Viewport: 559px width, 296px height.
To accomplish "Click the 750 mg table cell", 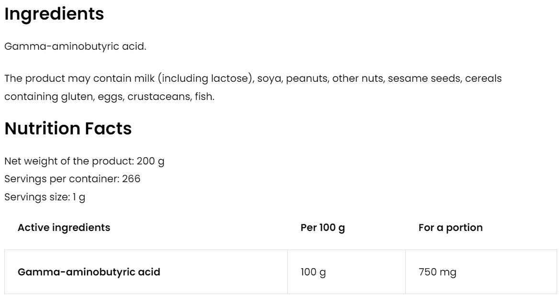I will [x=437, y=273].
